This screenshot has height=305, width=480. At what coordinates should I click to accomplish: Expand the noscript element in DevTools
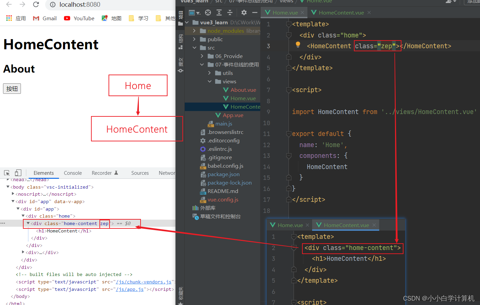coord(13,194)
